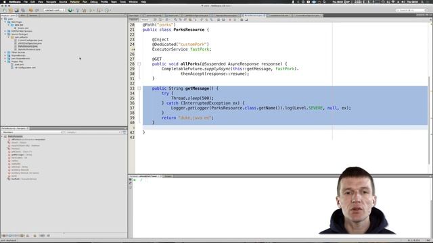Viewport: 433px width, 243px height.
Task: Collapse the pork project node
Action: (2, 19)
